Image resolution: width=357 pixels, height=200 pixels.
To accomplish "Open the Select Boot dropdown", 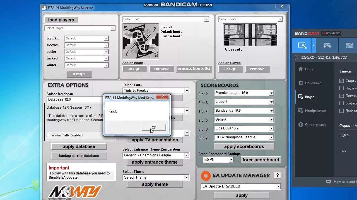I will pyautogui.click(x=166, y=19).
